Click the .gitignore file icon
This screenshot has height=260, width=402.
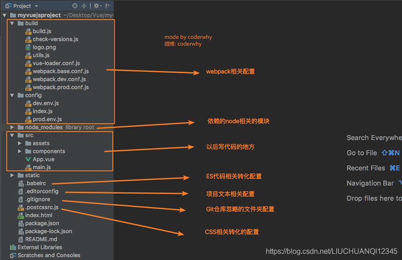(21, 200)
